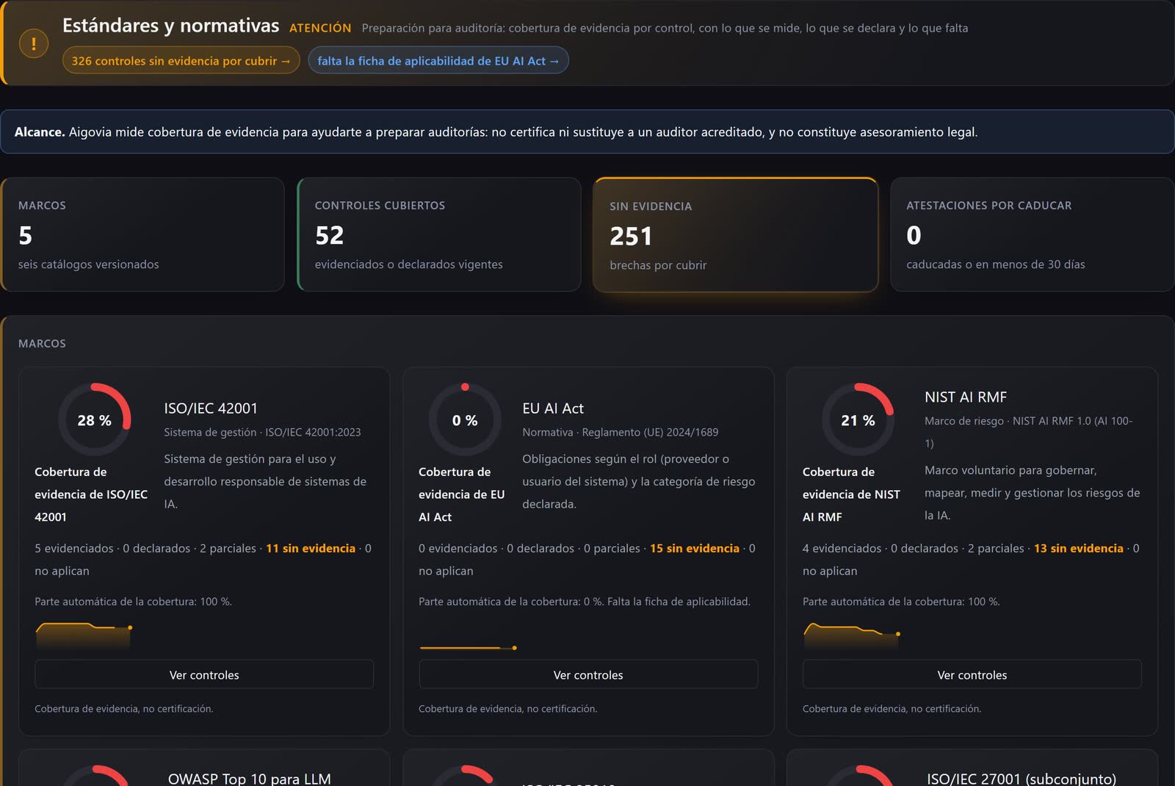1175x786 pixels.
Task: Click the warning exclamation icon in the header
Action: coord(33,43)
